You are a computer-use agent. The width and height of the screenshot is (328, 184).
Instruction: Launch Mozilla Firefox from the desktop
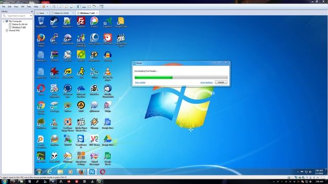pyautogui.click(x=41, y=40)
